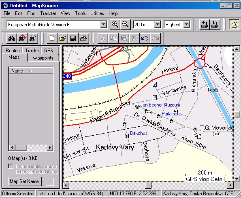241x198 pixels.
Task: Open the Highest detail level dropdown
Action: pyautogui.click(x=187, y=24)
